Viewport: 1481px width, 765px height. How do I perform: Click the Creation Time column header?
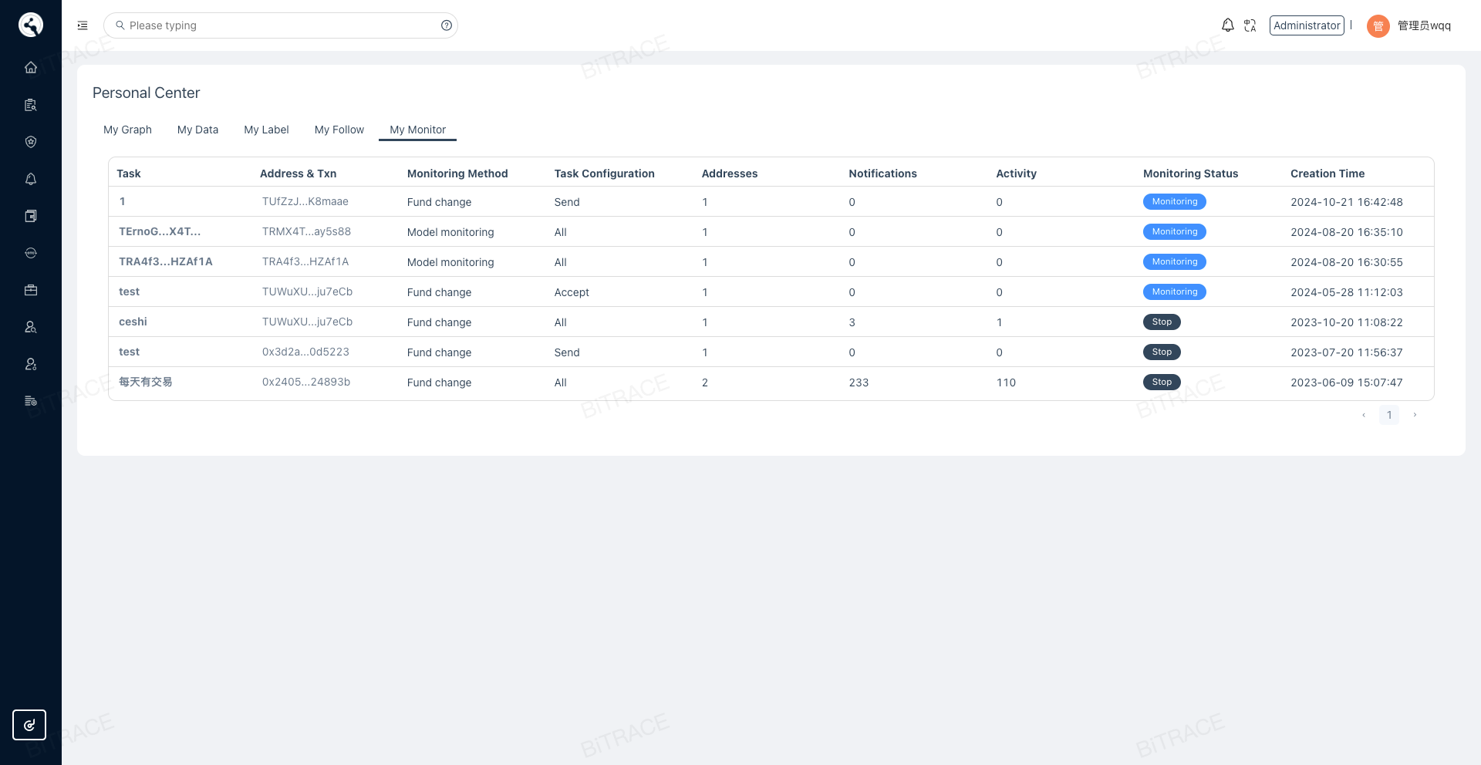(1328, 174)
